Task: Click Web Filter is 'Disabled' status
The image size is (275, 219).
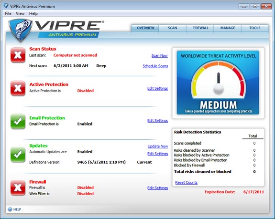Action: click(x=86, y=194)
